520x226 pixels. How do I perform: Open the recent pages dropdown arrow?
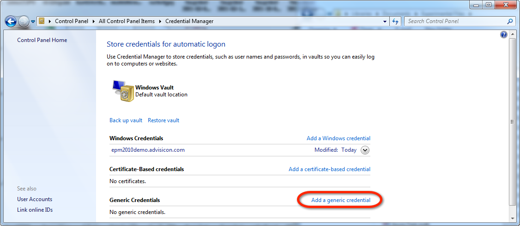(33, 22)
